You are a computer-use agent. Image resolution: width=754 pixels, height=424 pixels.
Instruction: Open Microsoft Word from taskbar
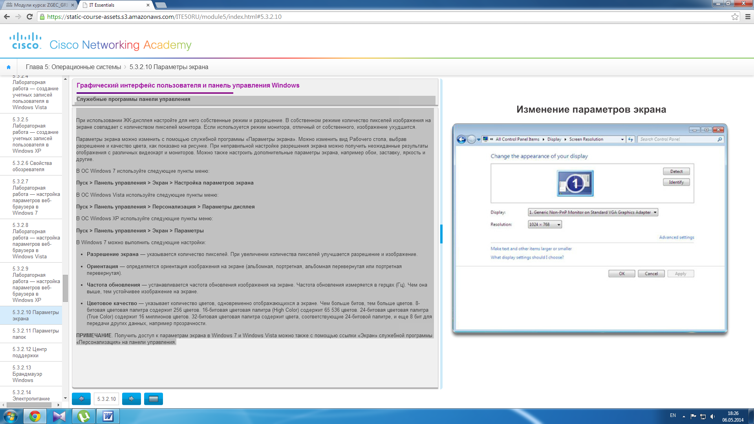click(x=108, y=416)
